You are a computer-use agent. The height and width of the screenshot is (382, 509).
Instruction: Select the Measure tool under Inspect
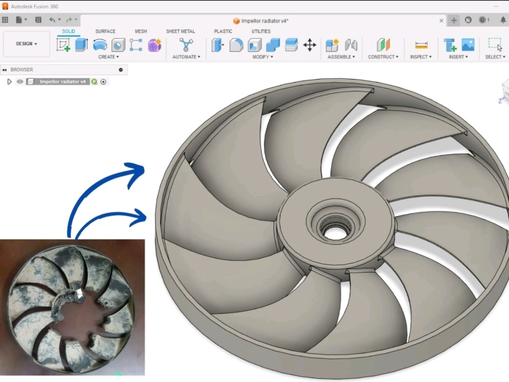click(x=420, y=45)
